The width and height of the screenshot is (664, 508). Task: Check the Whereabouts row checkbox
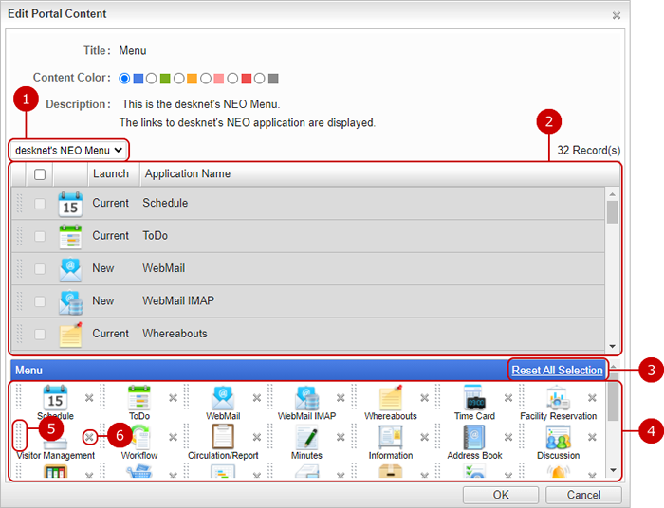coord(40,334)
